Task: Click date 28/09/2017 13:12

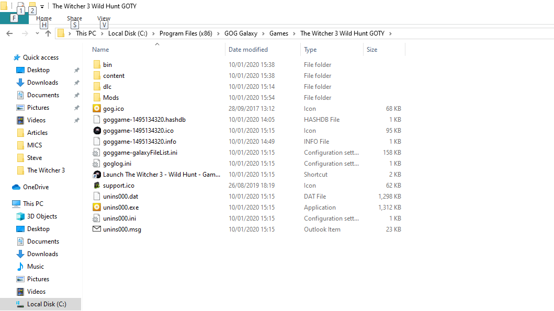Action: 252,108
